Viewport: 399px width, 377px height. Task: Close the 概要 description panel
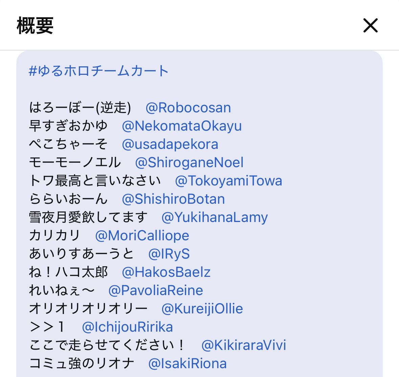[x=370, y=25]
